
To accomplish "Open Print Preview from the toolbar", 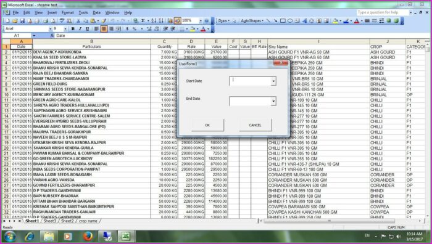I will tap(53, 20).
